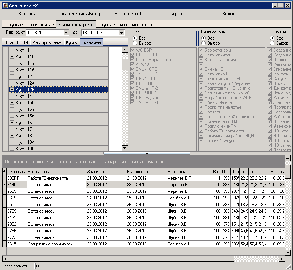Click Вывод в Excel
The height and width of the screenshot is (270, 293).
pos(128,14)
